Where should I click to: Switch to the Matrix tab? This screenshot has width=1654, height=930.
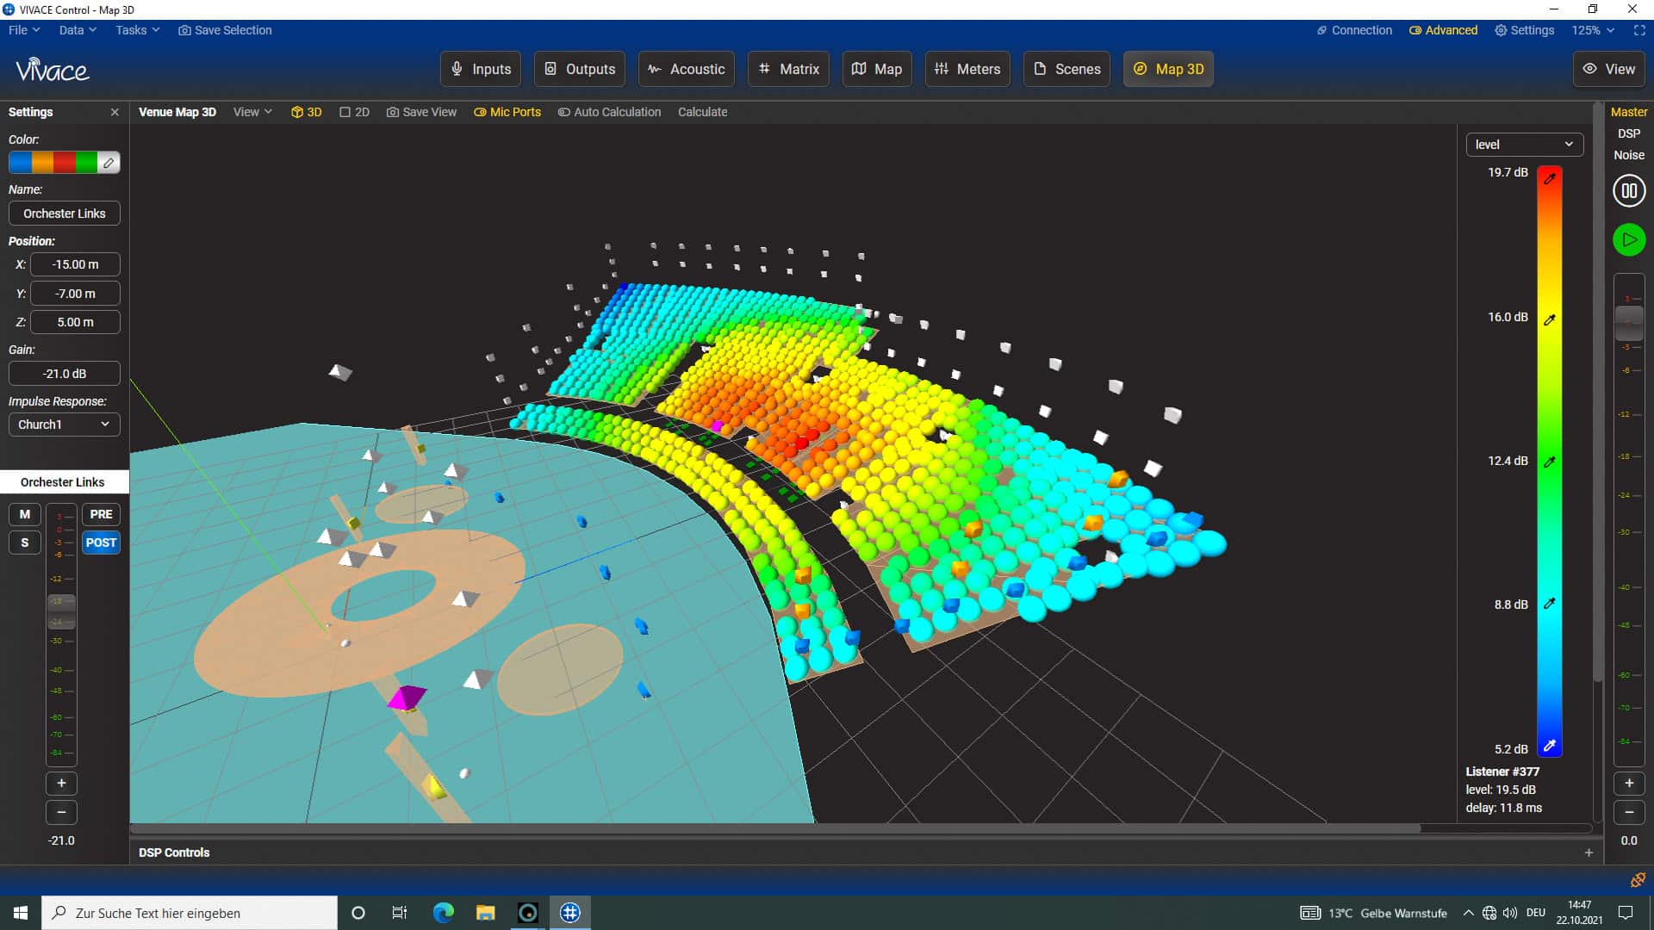click(788, 69)
